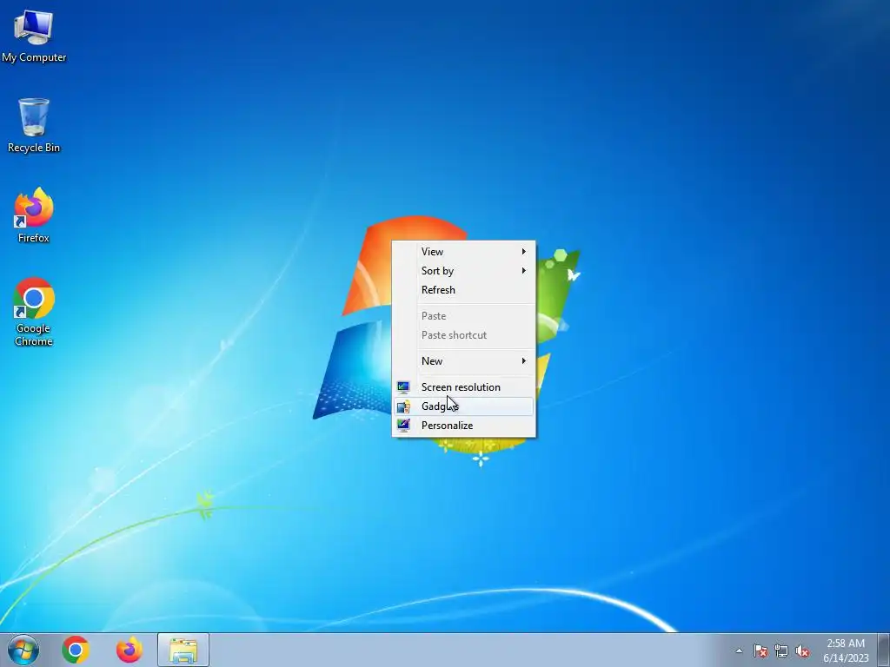Open the Windows Start button

click(x=23, y=650)
